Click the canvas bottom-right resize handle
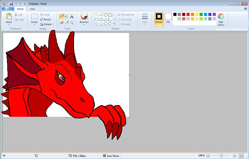This screenshot has height=159, width=249. tap(130, 118)
